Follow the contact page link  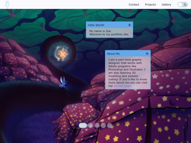pos(122,86)
